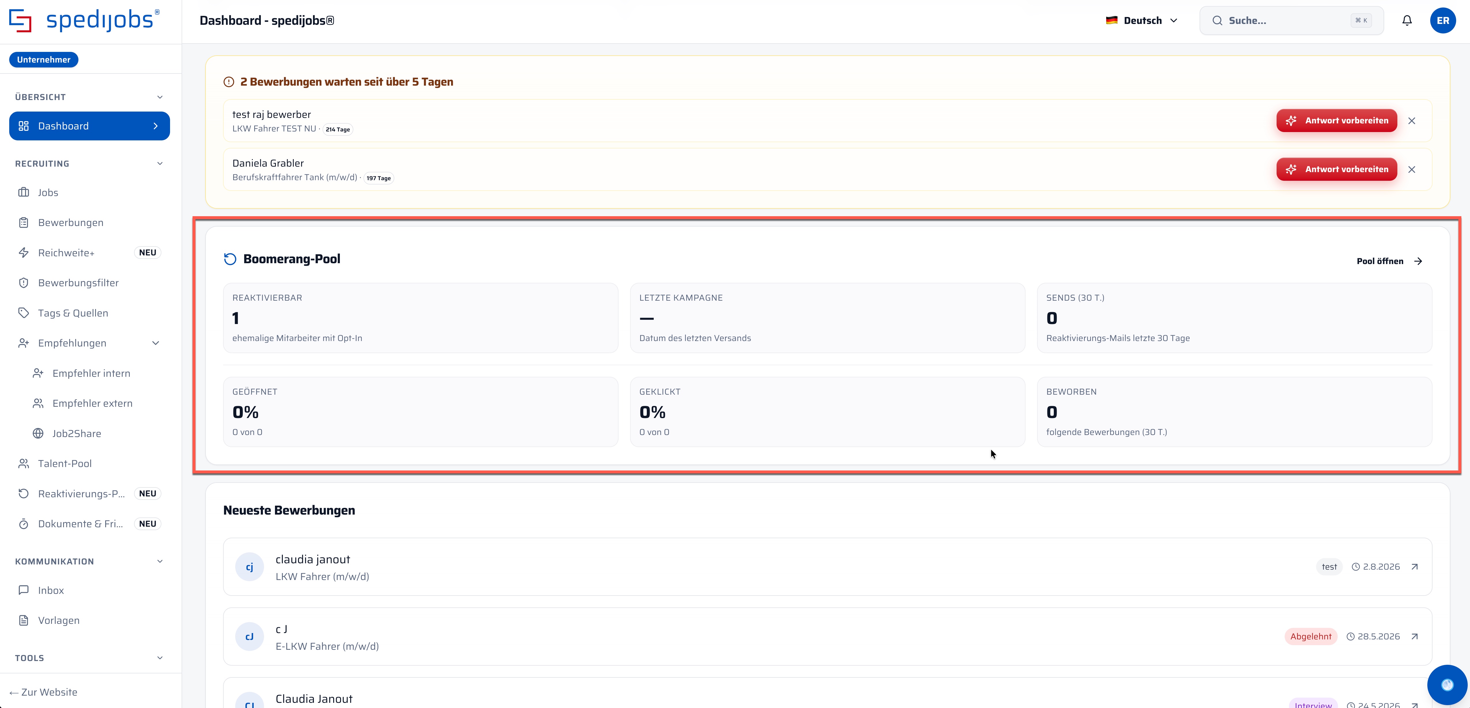Click the spedijobs logo
This screenshot has width=1470, height=708.
(84, 20)
